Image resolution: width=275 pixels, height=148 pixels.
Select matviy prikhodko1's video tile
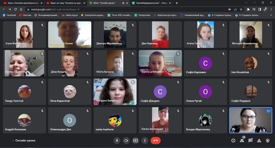tap(160, 63)
